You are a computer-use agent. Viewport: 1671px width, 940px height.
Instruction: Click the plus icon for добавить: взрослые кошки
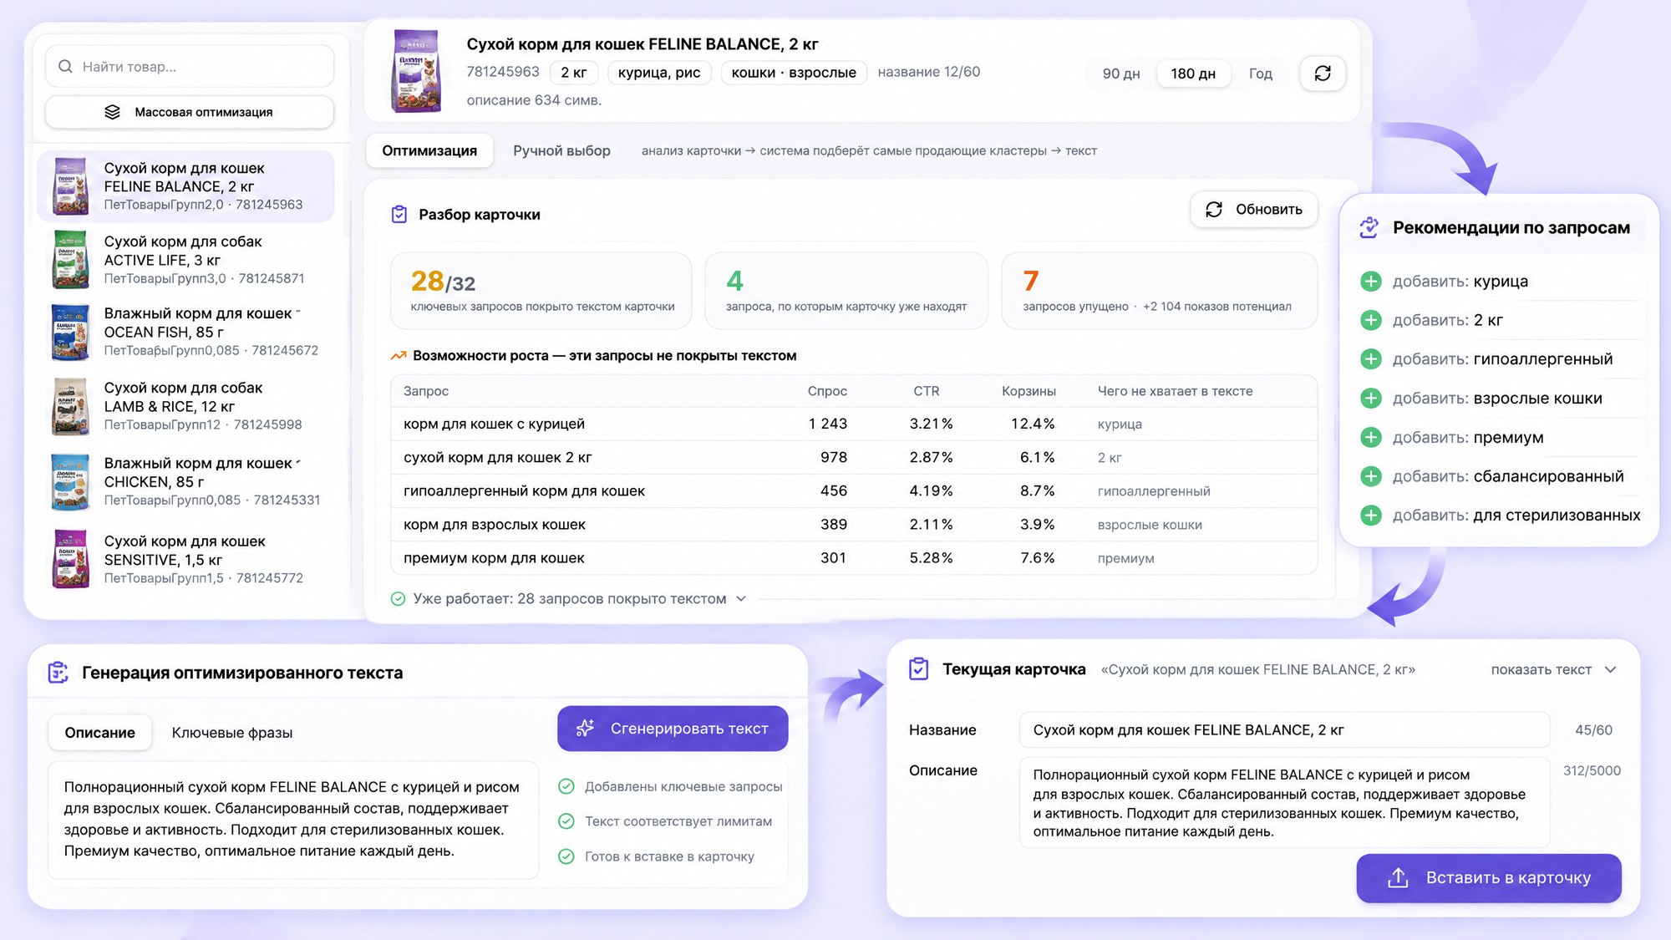(1371, 399)
